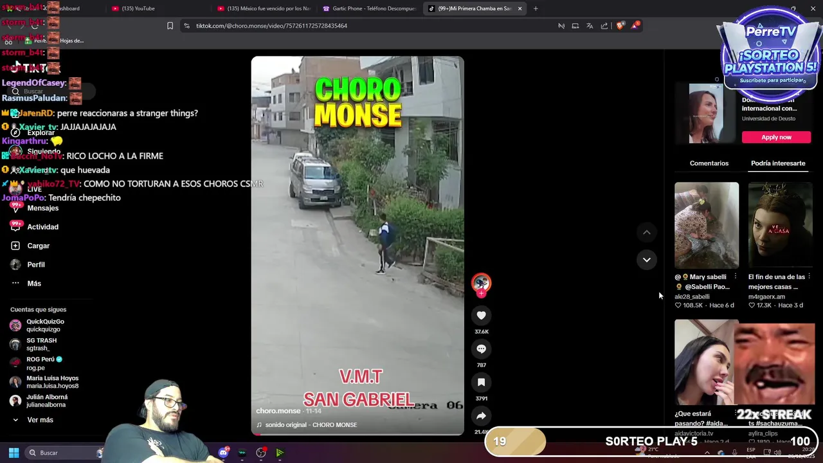Open options for Mary sabelli video

pos(736,277)
